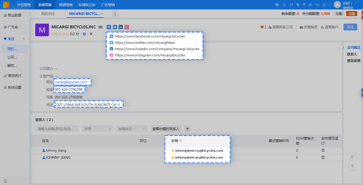The image size is (363, 185).
Task: Click the back-to-top arrow icon
Action: 353,166
